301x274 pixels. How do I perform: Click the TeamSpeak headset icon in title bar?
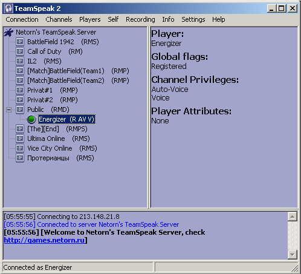click(8, 8)
